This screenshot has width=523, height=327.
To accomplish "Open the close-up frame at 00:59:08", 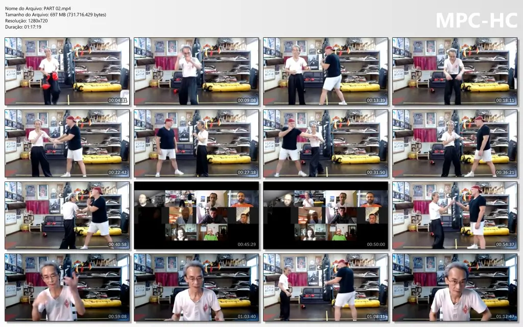I will pos(67,288).
